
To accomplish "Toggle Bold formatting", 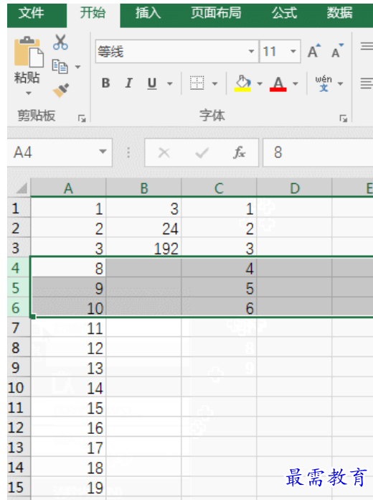I will (105, 83).
